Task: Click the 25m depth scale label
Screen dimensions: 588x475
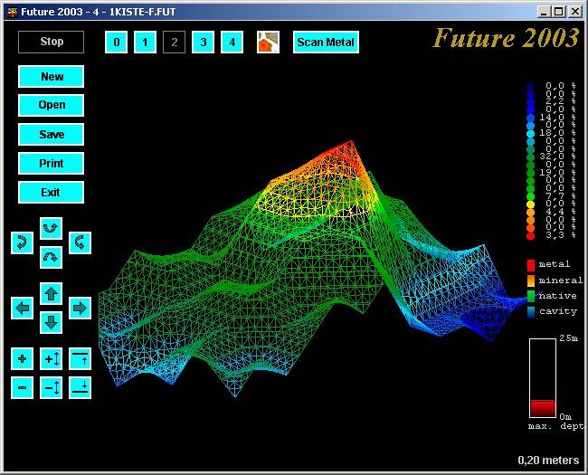Action: pyautogui.click(x=568, y=338)
